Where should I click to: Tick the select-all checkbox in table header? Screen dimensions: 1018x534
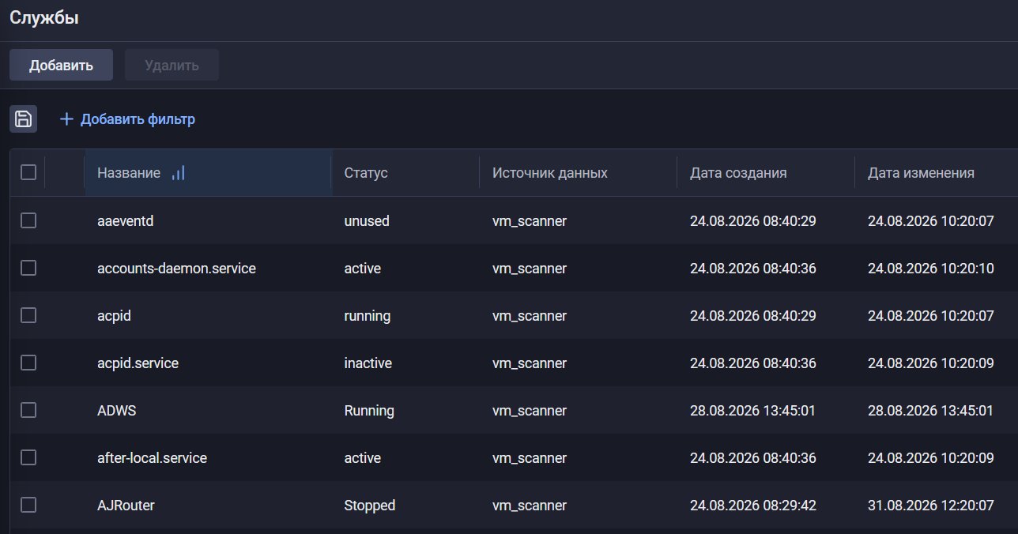point(28,172)
